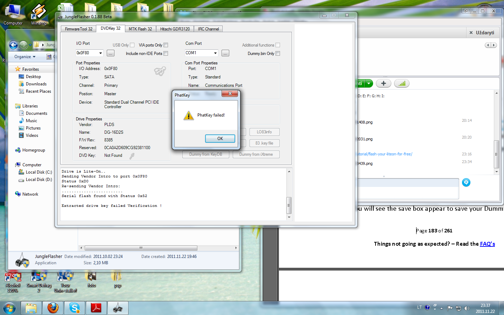Select Network in Explorer sidebar

30,194
